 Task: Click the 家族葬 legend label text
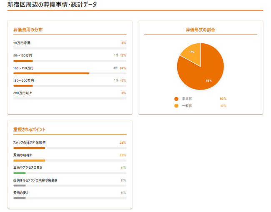[187, 99]
